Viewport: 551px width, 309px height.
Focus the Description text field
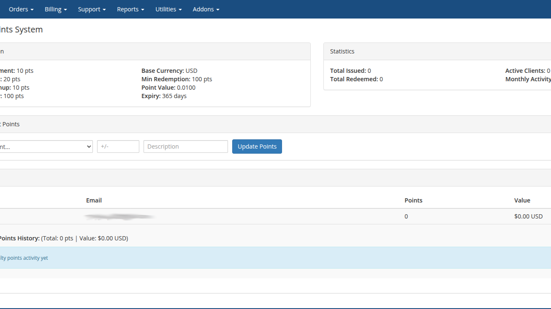[185, 147]
